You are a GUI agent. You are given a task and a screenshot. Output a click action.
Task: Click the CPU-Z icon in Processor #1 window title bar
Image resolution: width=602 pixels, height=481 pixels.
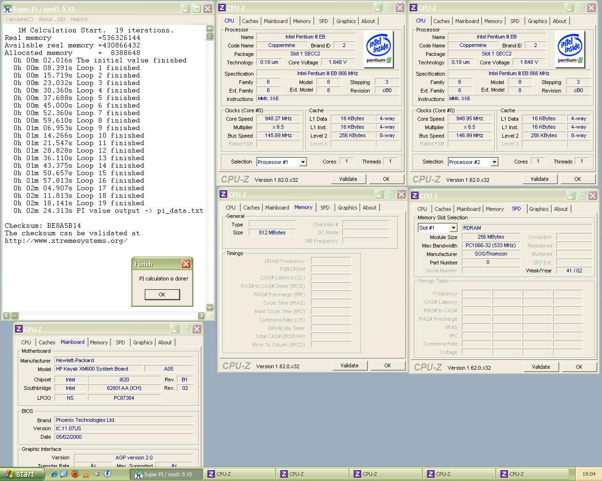pos(222,8)
